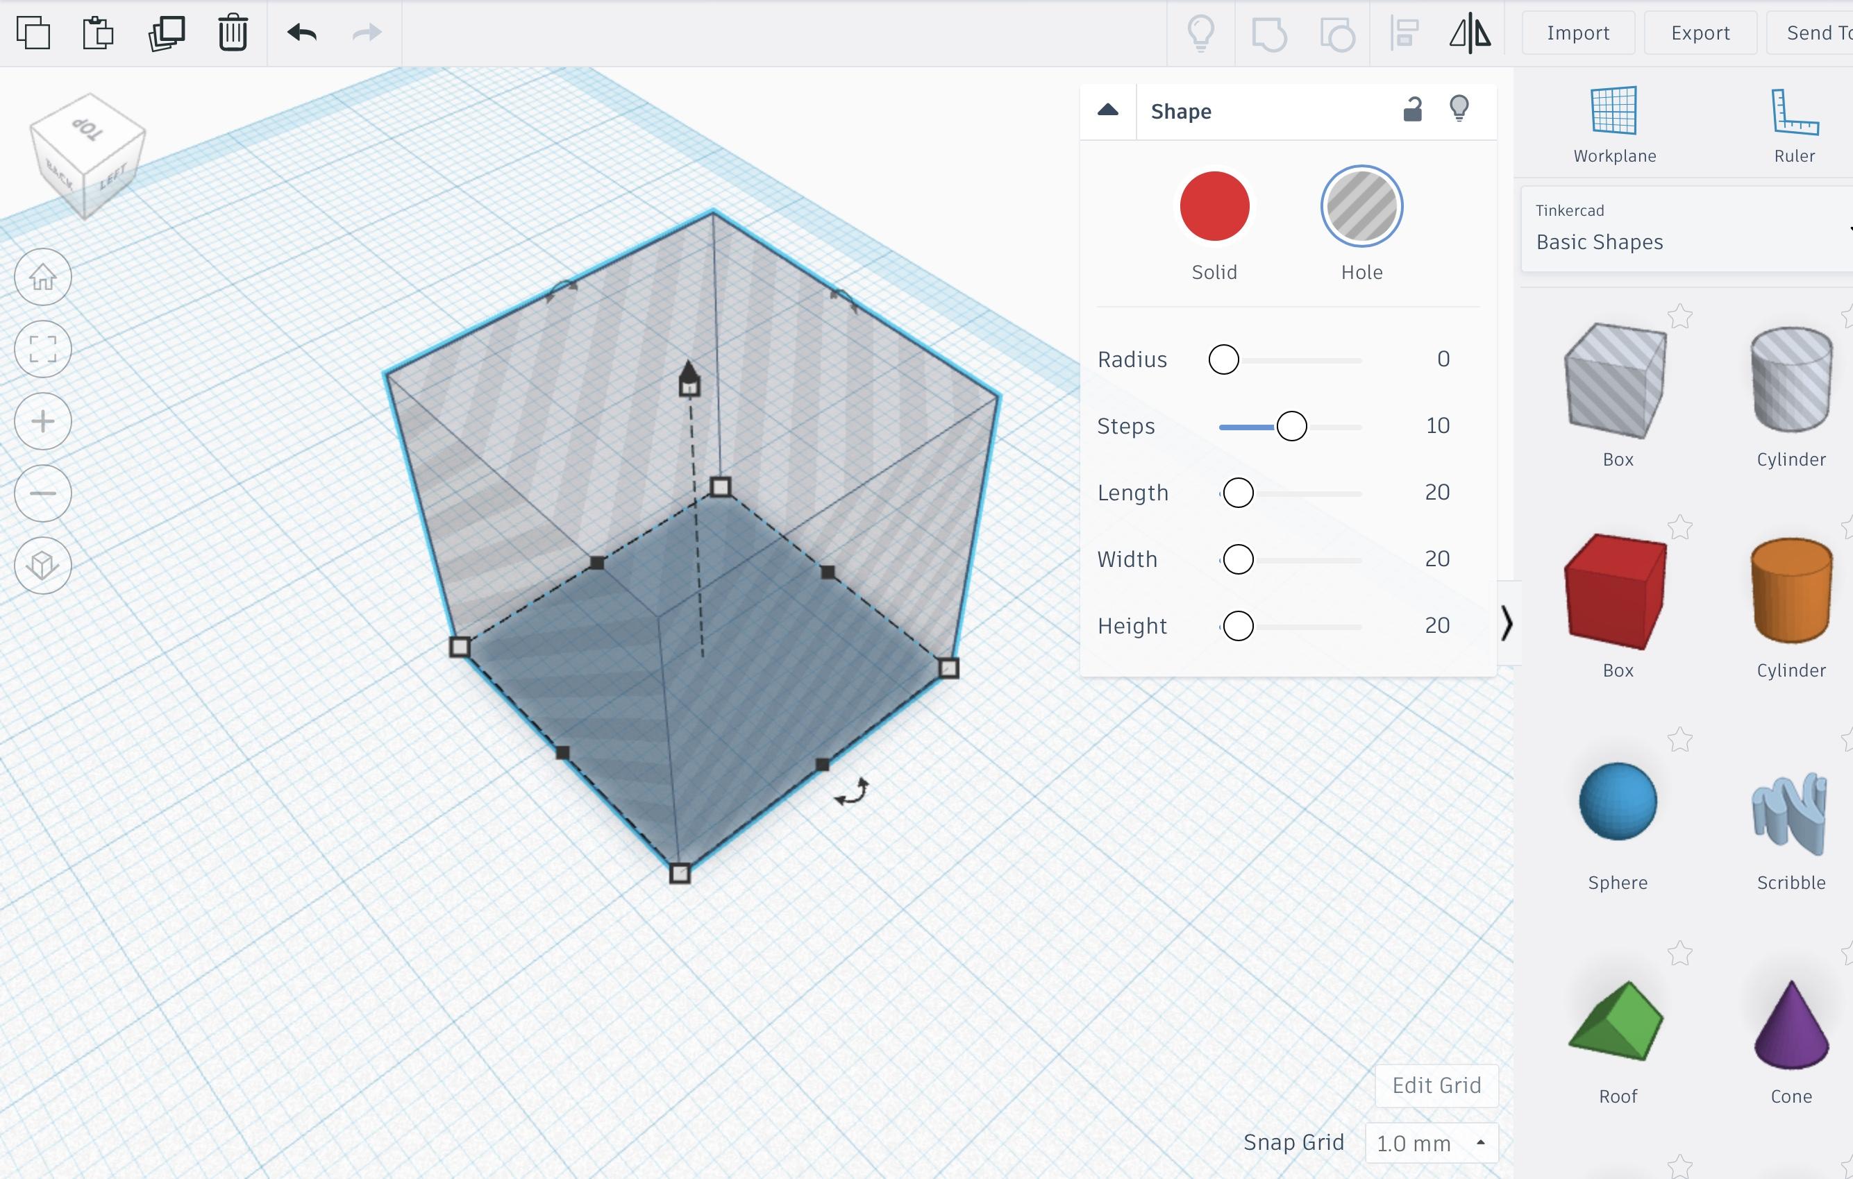Toggle the lock editing padlock icon
The width and height of the screenshot is (1853, 1179).
pyautogui.click(x=1412, y=110)
